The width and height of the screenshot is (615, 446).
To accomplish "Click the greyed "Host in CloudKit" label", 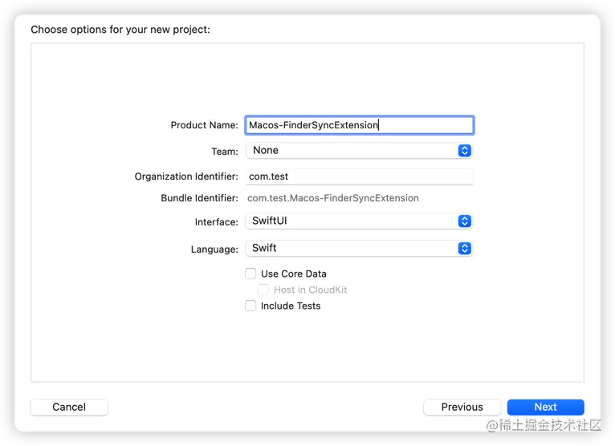I will [310, 290].
